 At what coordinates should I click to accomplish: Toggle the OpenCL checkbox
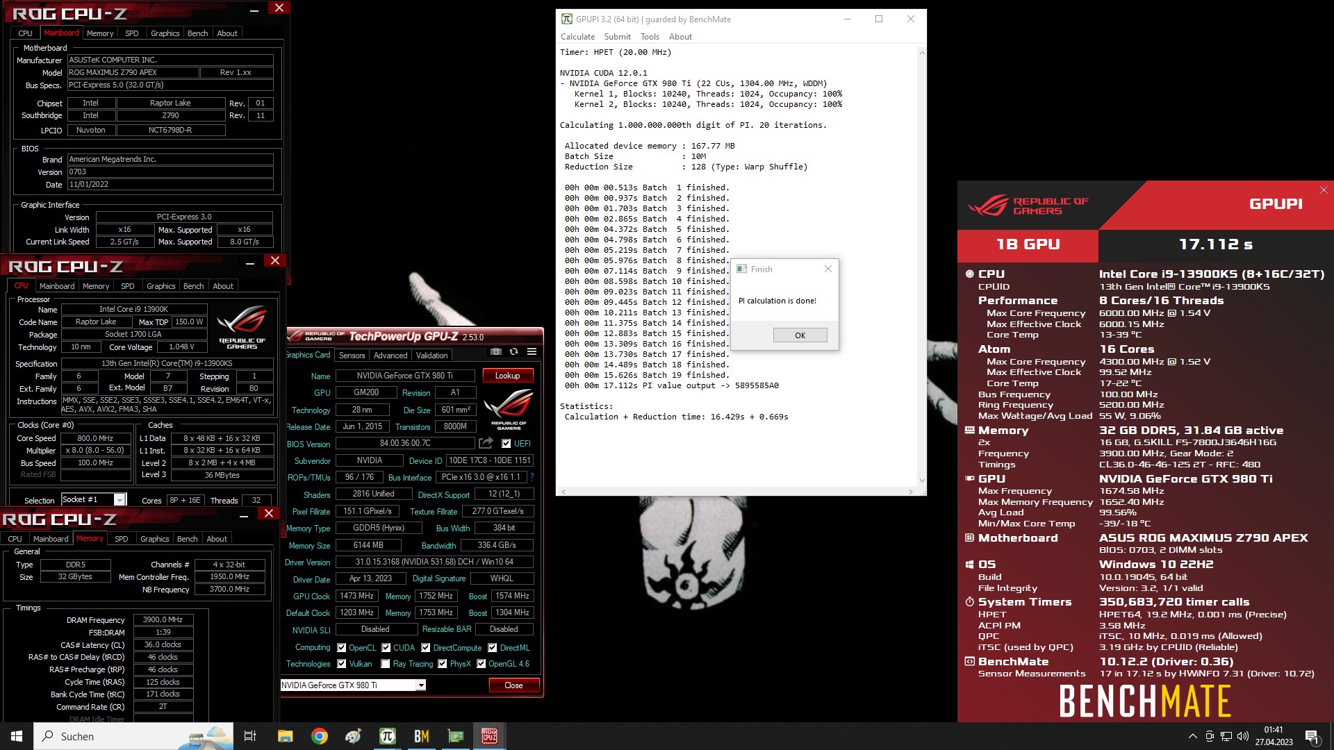[341, 647]
